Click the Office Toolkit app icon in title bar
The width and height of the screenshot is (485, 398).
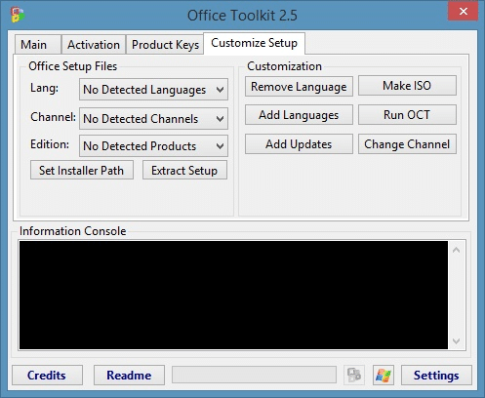click(x=18, y=15)
